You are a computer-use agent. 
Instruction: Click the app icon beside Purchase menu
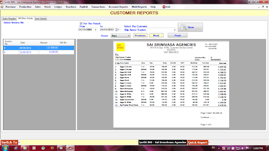(2, 7)
